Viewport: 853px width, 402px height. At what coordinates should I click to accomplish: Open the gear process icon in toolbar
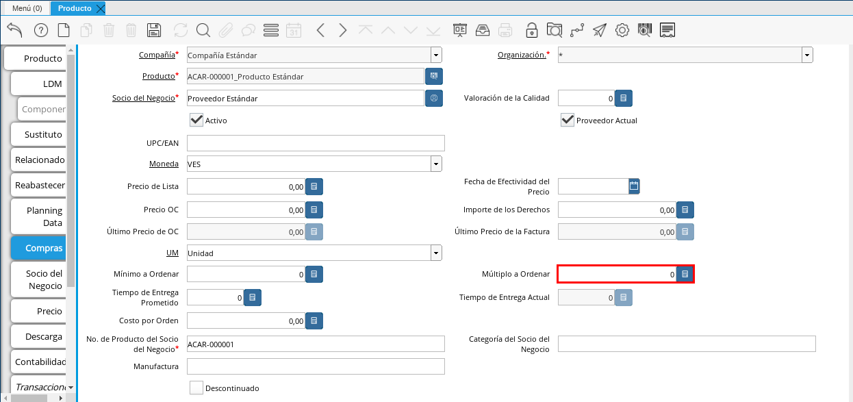[622, 30]
